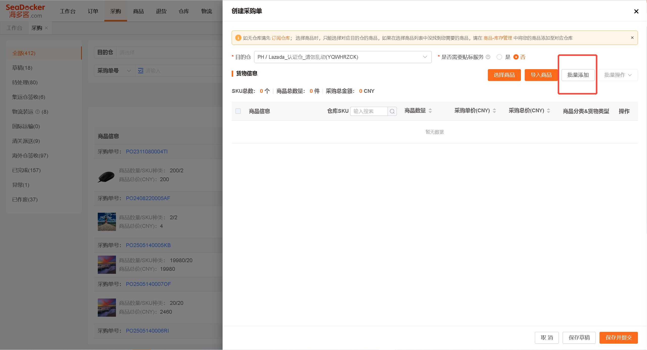
Task: Filter by 已完成(157) status
Action: pos(44,170)
